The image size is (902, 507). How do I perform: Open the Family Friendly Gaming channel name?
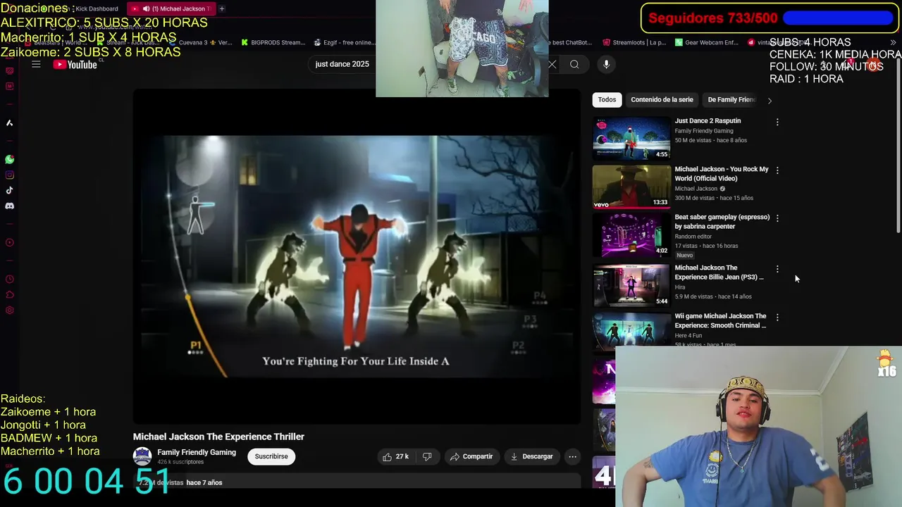pos(197,453)
